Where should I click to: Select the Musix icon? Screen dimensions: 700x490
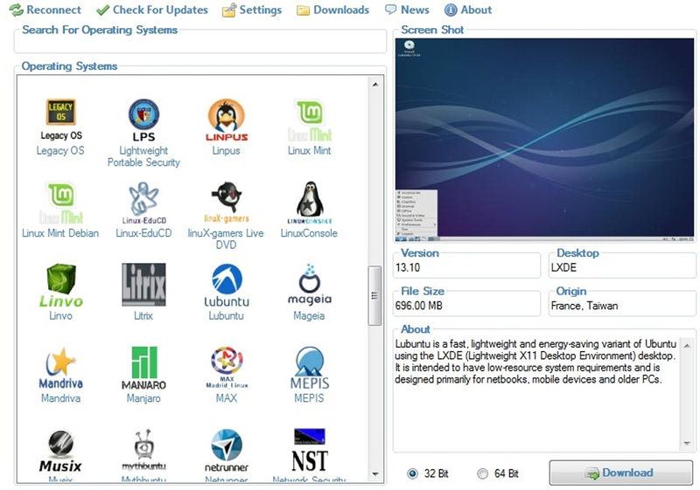pos(60,451)
